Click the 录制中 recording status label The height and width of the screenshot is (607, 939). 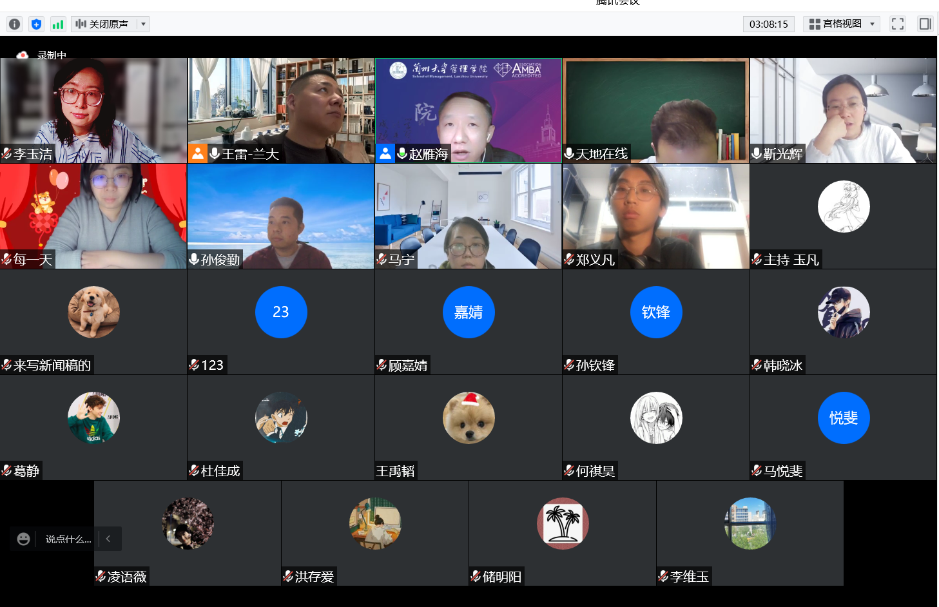click(x=52, y=55)
